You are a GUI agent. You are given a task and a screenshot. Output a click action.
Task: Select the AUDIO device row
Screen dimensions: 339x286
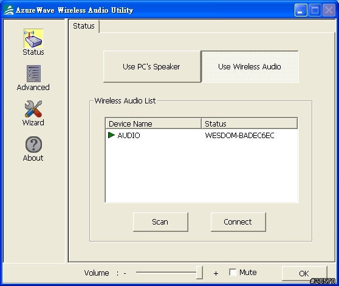point(202,135)
